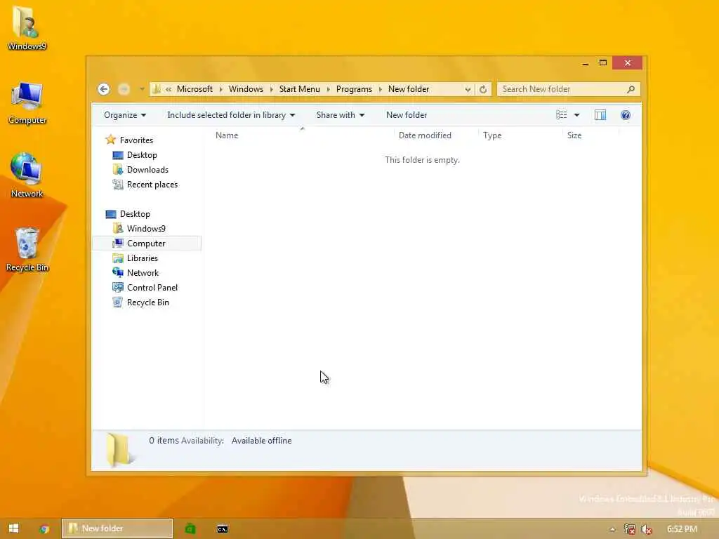Click the New folder taskbar button

[x=117, y=528]
